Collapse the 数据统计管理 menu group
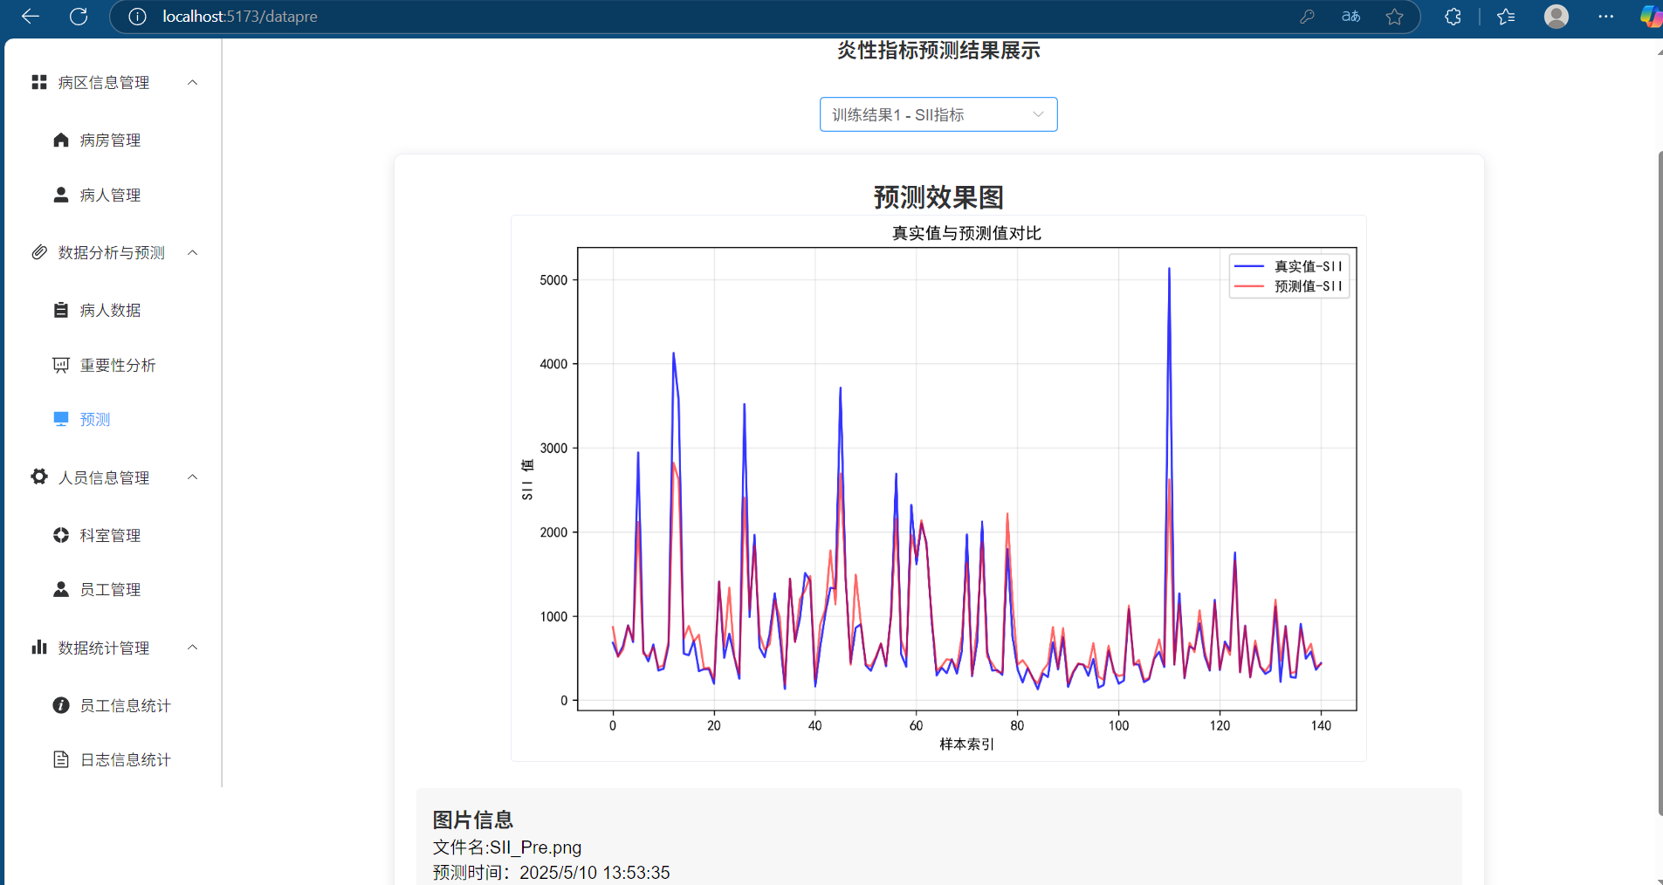The height and width of the screenshot is (885, 1663). click(193, 648)
